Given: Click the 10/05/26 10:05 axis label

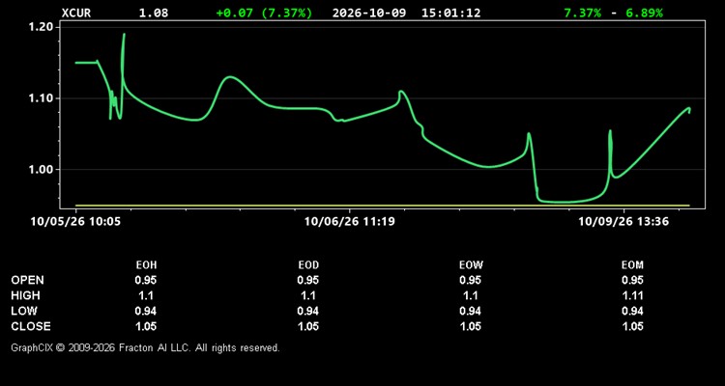Looking at the screenshot, I should coord(75,222).
